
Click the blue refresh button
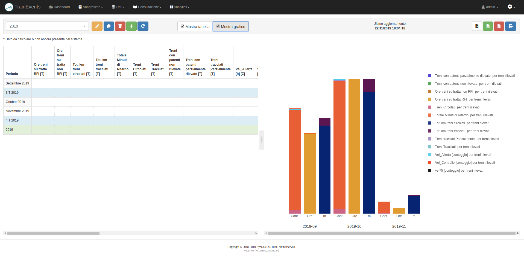pos(143,26)
